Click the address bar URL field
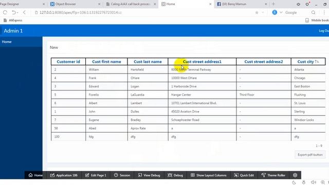Viewport: 329px width, 185px height. pos(143,12)
